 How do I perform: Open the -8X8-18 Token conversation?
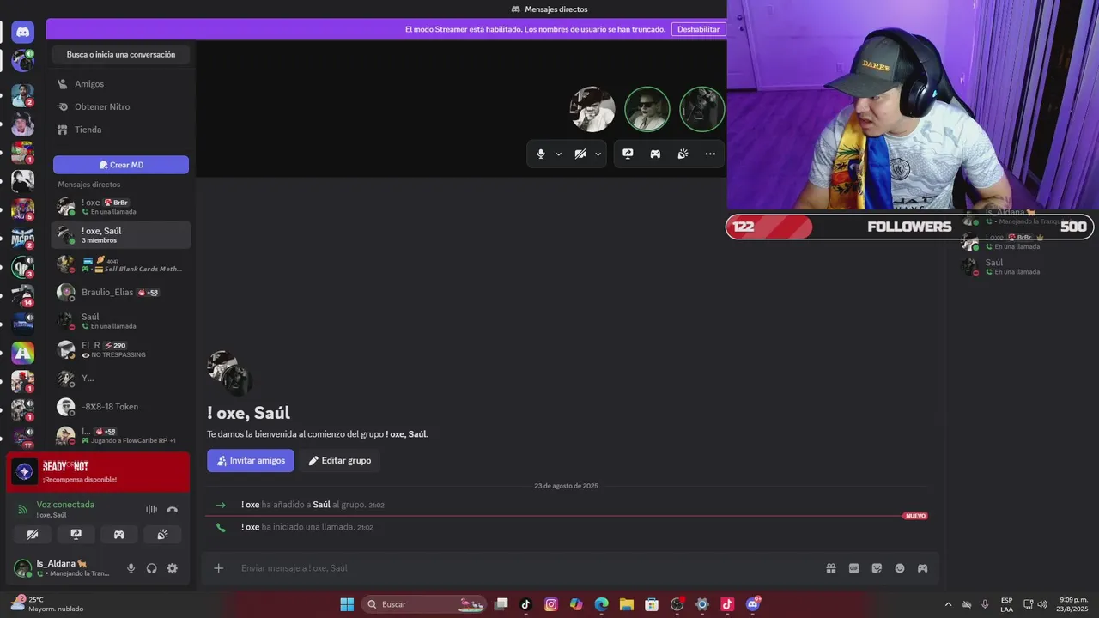tap(121, 407)
